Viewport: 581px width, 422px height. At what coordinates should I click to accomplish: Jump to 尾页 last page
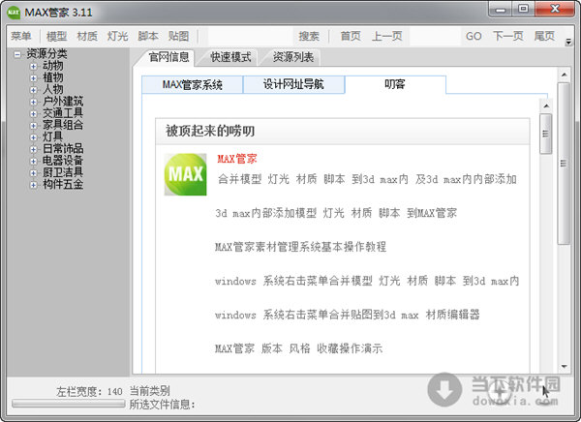(x=544, y=37)
